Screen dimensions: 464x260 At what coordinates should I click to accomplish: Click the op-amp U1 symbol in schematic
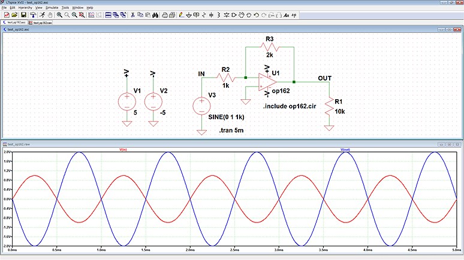pyautogui.click(x=266, y=82)
